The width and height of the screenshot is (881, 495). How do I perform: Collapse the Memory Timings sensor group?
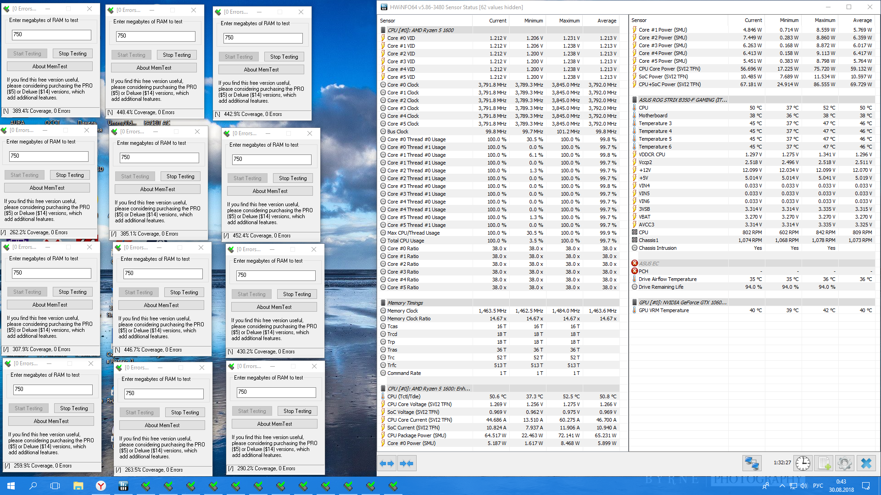(x=405, y=303)
